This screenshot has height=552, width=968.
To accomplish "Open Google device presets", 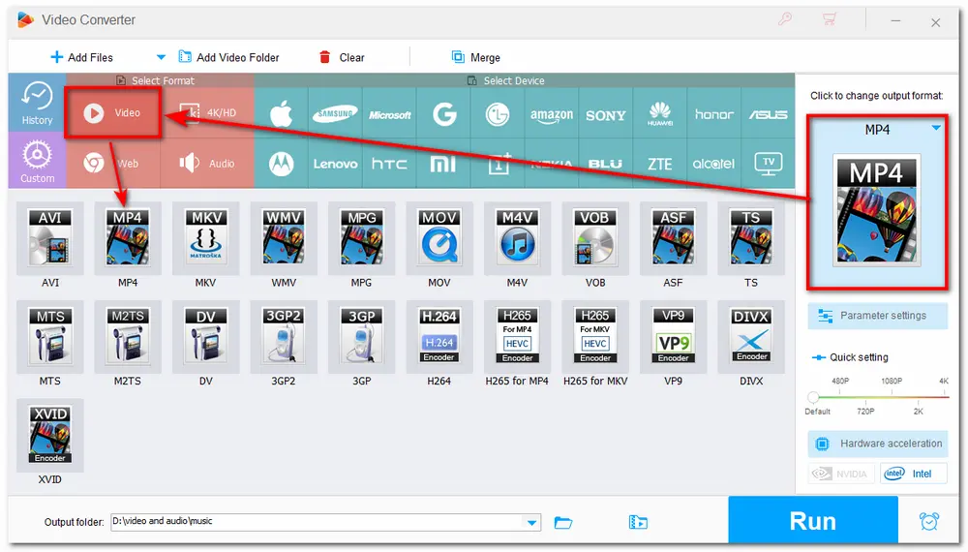I will point(444,114).
